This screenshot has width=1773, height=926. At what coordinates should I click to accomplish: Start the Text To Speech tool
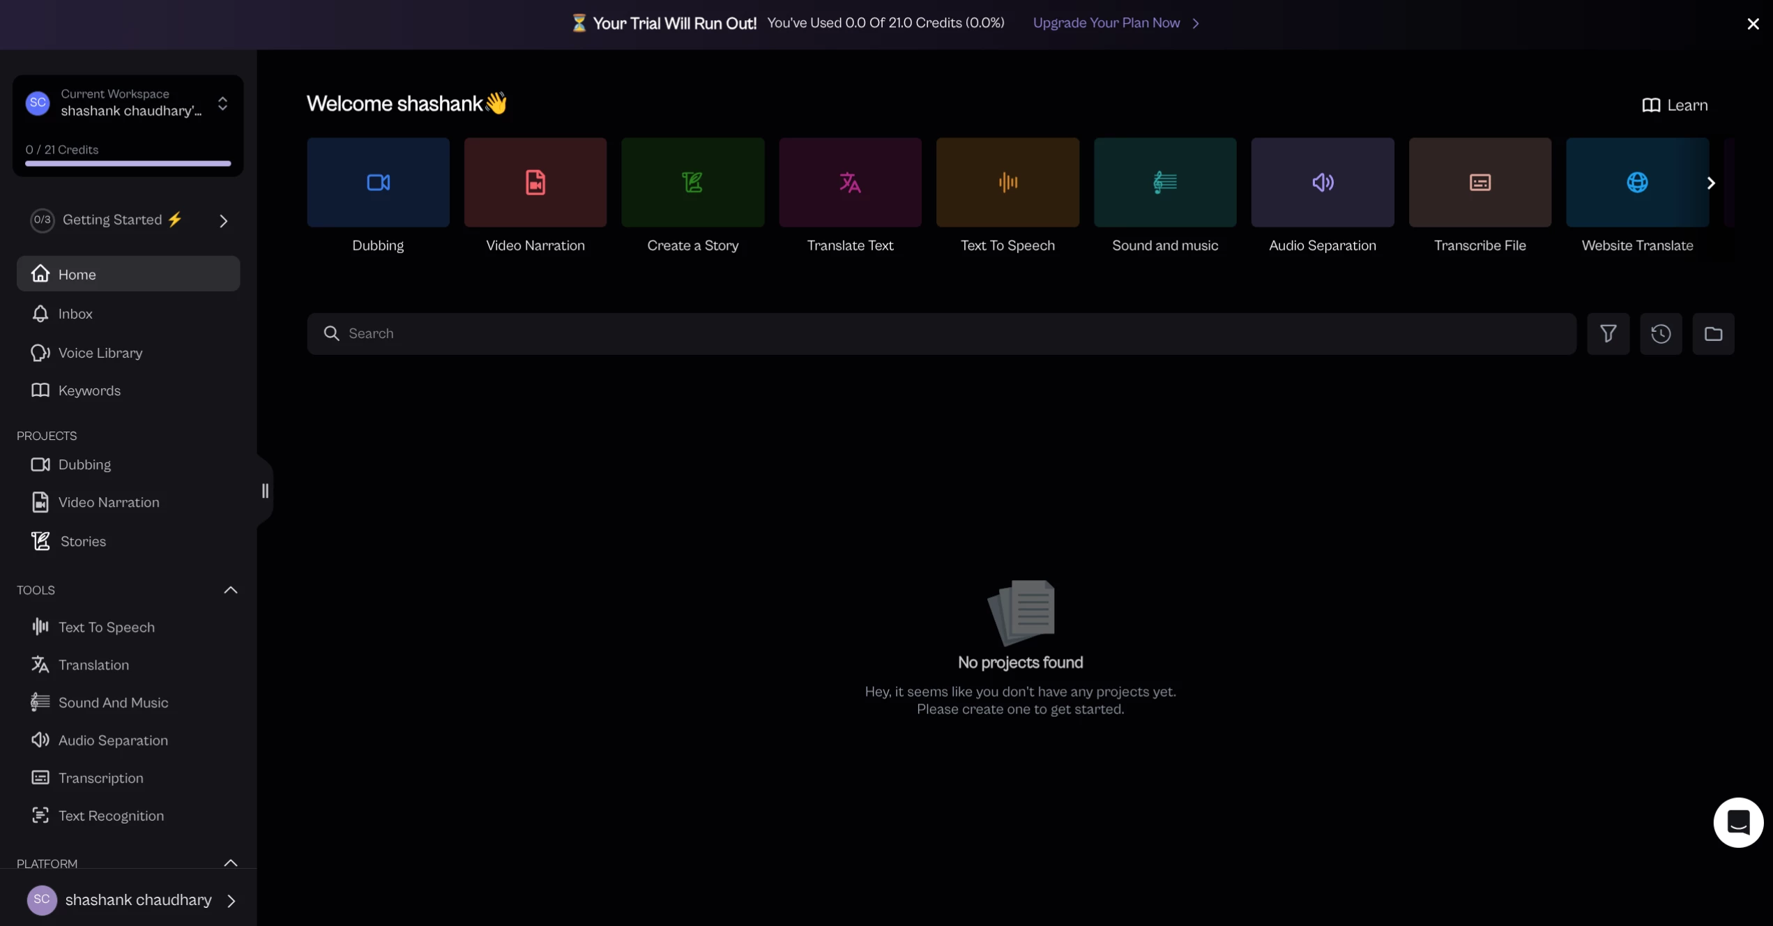tap(1007, 182)
